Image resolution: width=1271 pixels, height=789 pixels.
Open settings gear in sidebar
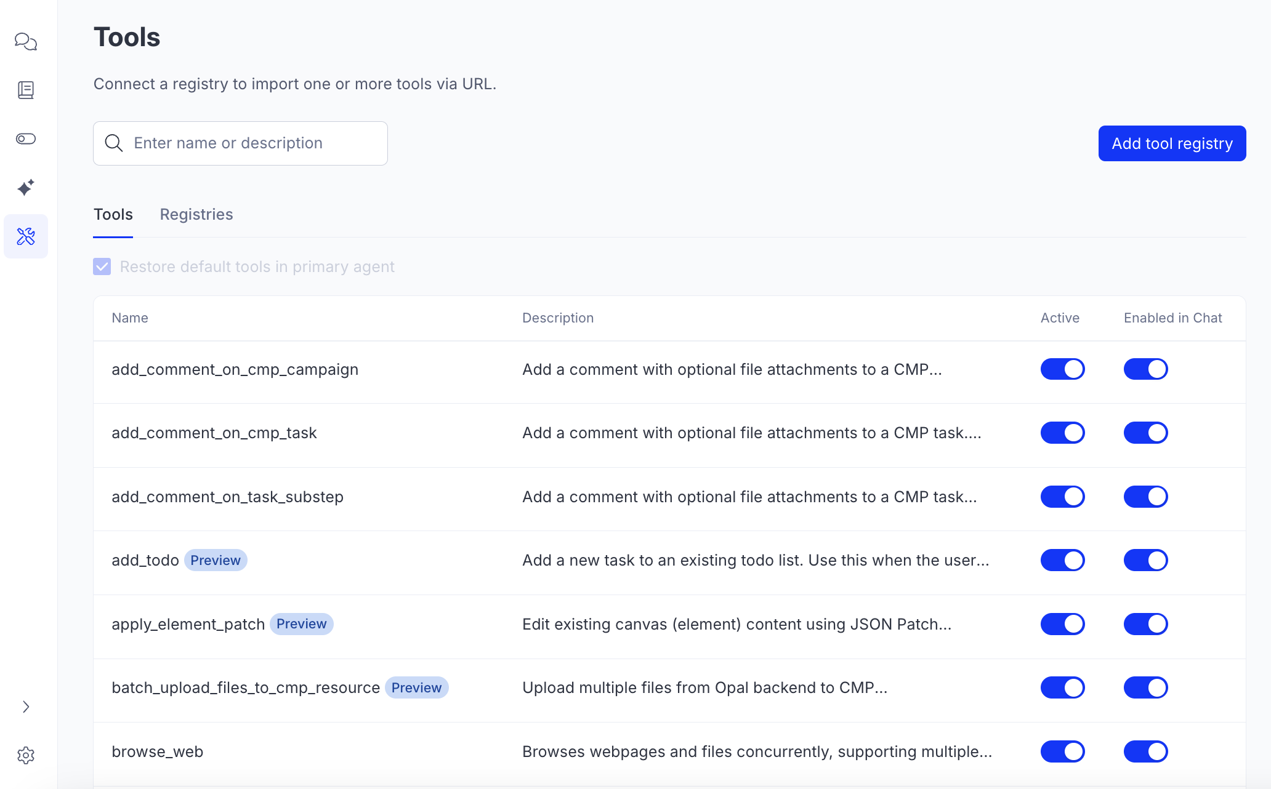pos(26,755)
